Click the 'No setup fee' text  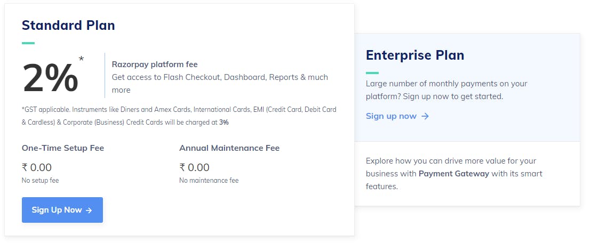click(41, 181)
